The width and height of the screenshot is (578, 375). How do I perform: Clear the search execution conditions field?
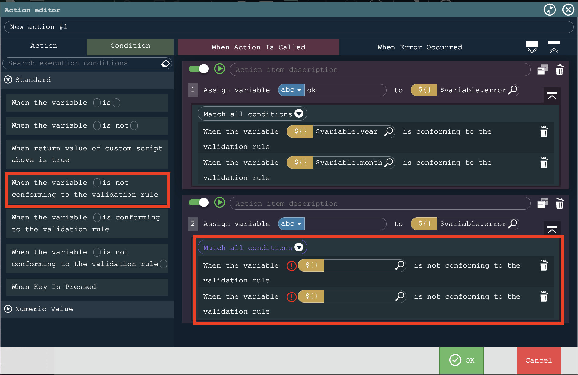(x=165, y=63)
